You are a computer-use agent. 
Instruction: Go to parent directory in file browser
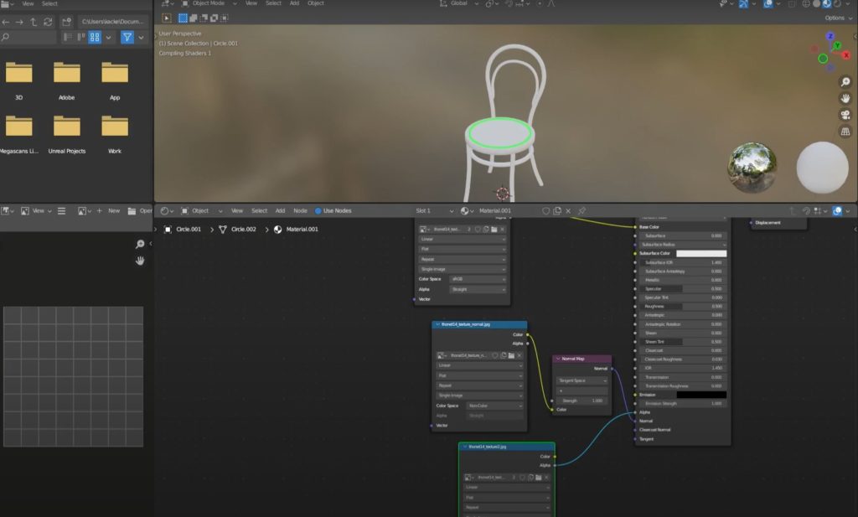point(34,22)
